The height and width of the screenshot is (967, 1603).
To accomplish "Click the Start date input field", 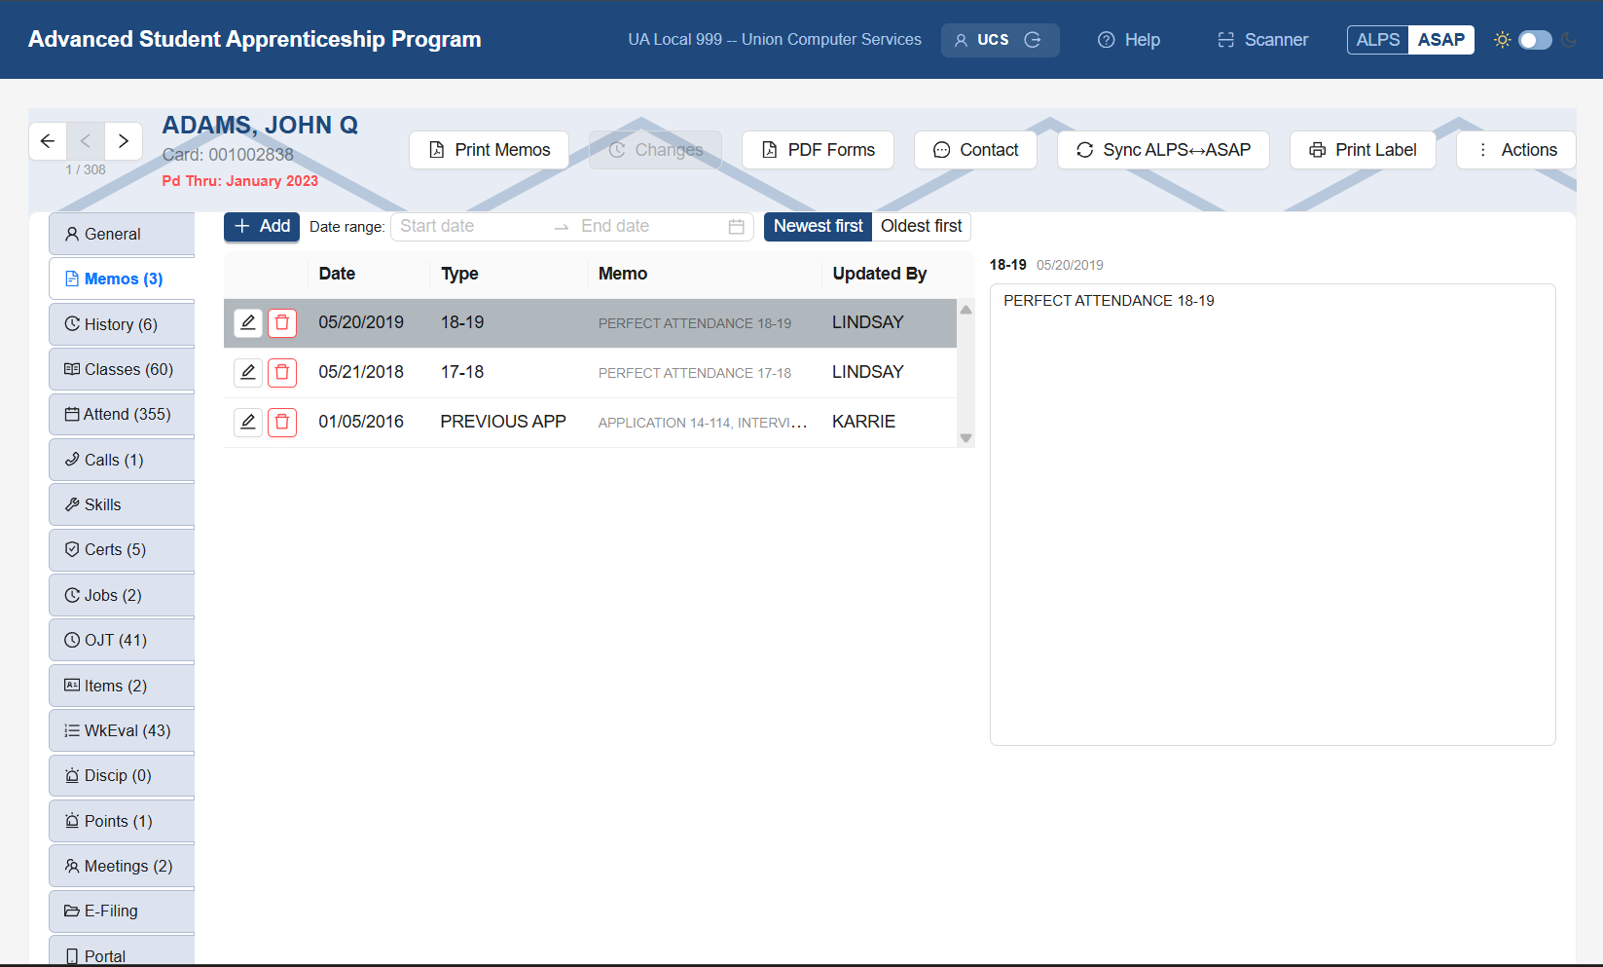I will click(471, 227).
